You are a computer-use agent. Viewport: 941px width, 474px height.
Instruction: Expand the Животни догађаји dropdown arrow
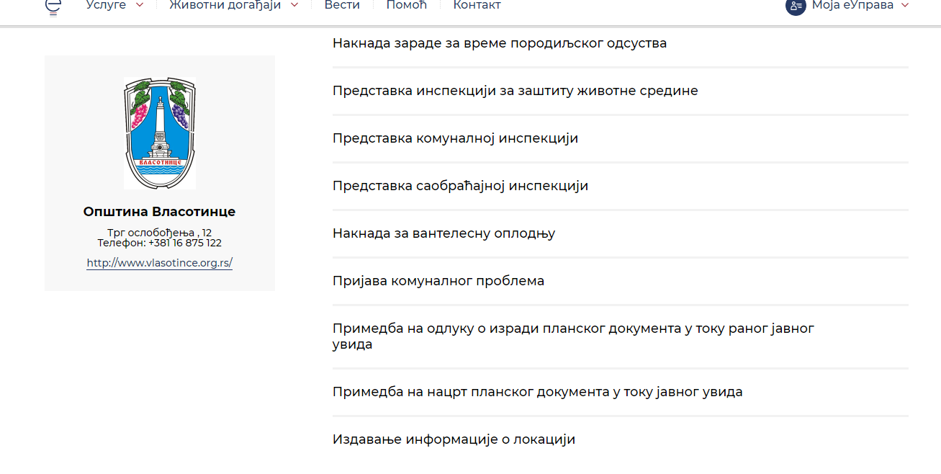point(294,6)
